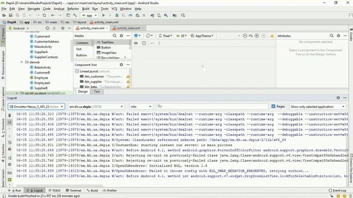The image size is (353, 198).
Task: Open the Pixel device dropdown
Action: (165, 36)
